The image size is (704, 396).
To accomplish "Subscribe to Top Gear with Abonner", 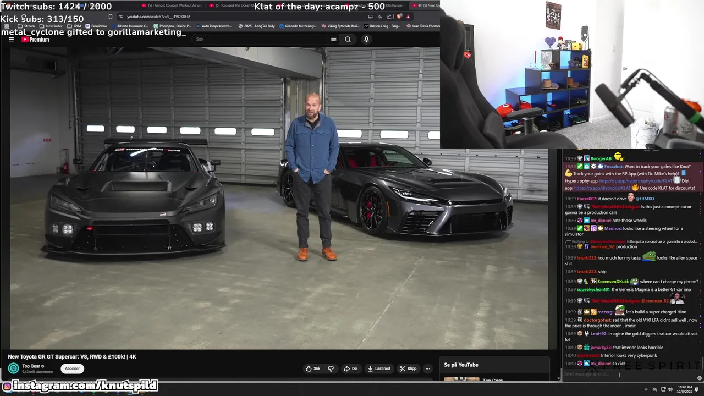I will [72, 369].
